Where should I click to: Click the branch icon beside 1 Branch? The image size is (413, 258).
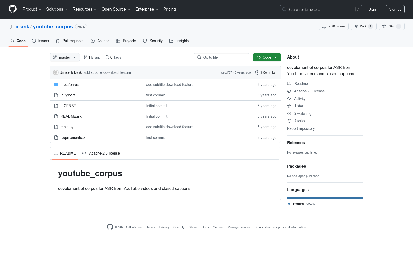tap(85, 57)
